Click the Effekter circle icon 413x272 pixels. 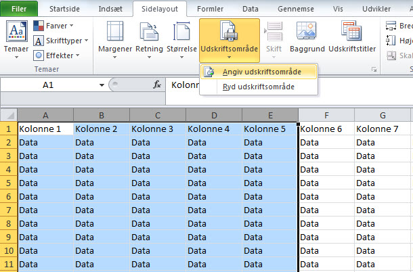click(39, 55)
